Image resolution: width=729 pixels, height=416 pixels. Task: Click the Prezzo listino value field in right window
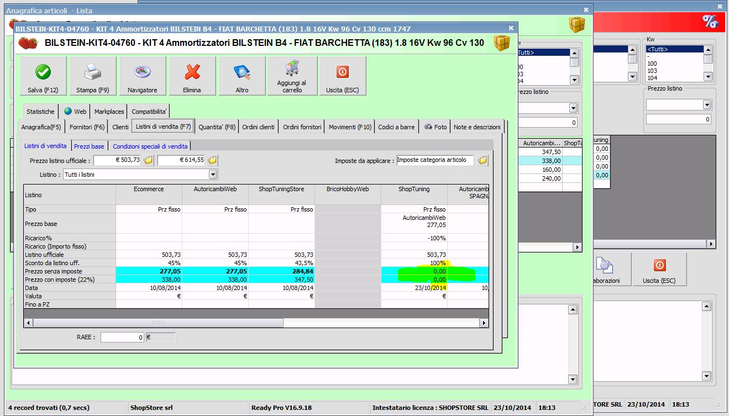click(678, 119)
